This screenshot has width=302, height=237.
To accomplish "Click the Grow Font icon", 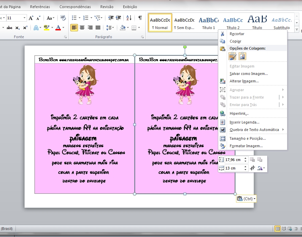I will tap(31, 18).
